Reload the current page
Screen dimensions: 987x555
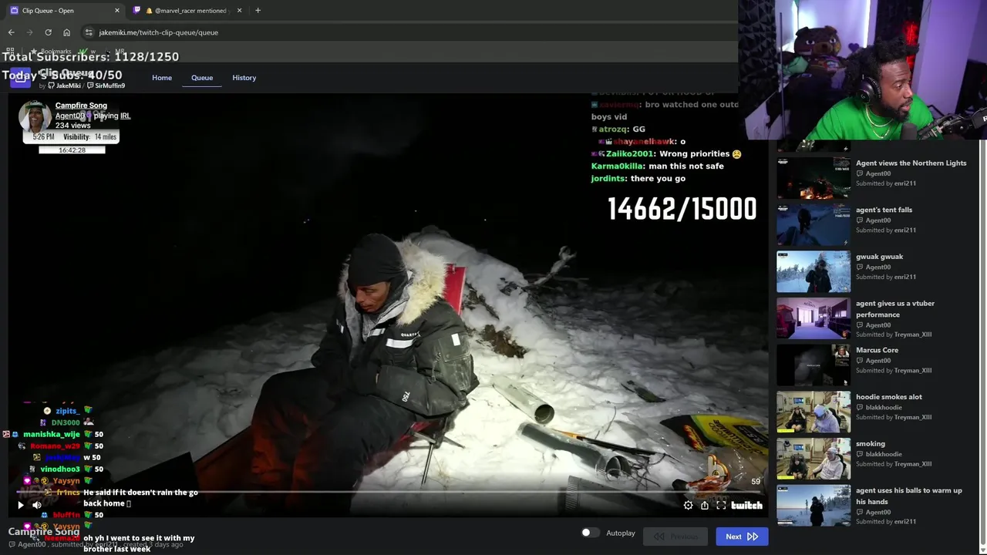[48, 32]
